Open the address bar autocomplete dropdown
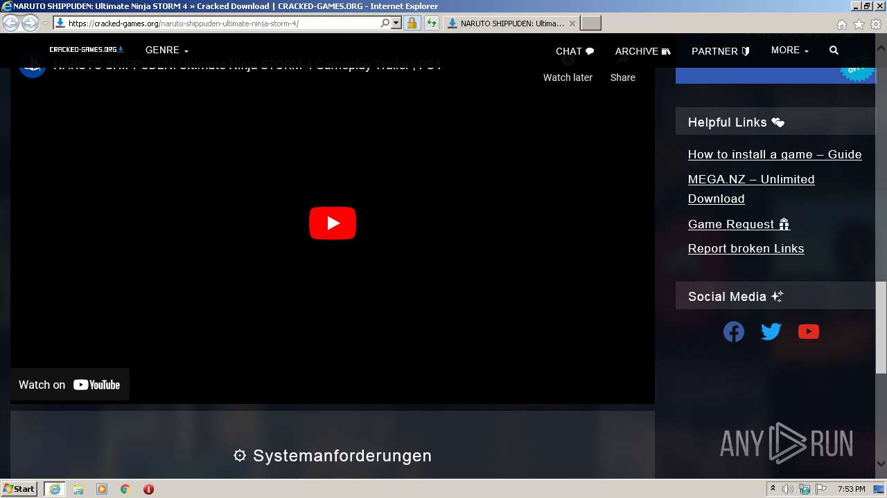 click(396, 24)
